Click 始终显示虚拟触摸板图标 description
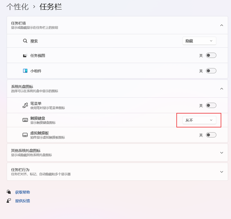The height and width of the screenshot is (219, 231). tap(48, 137)
